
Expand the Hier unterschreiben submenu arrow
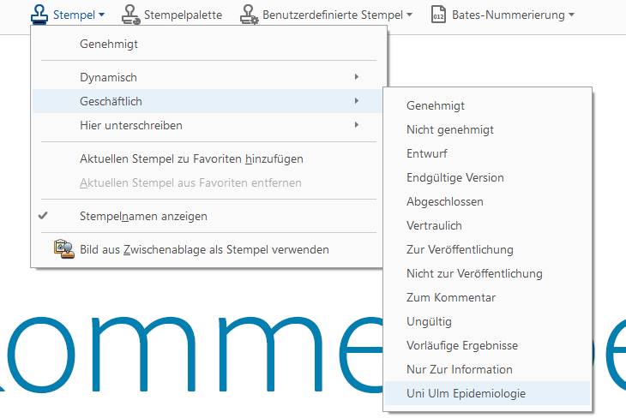pyautogui.click(x=356, y=125)
